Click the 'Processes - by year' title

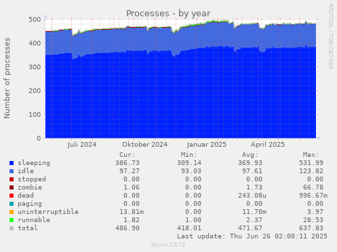point(168,14)
